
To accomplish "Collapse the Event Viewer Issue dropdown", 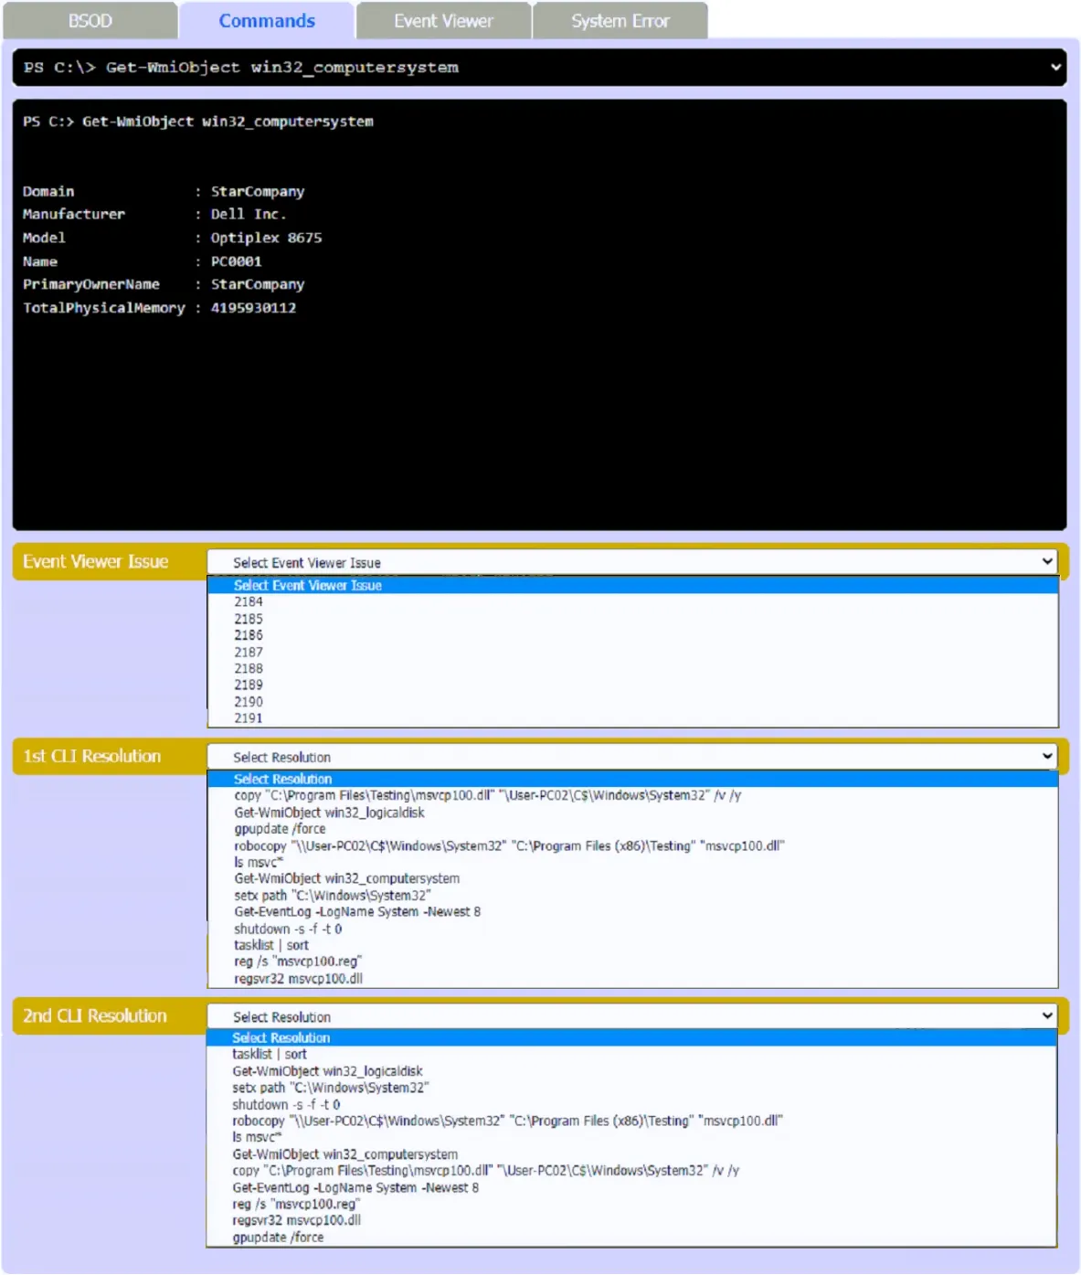I will click(632, 562).
